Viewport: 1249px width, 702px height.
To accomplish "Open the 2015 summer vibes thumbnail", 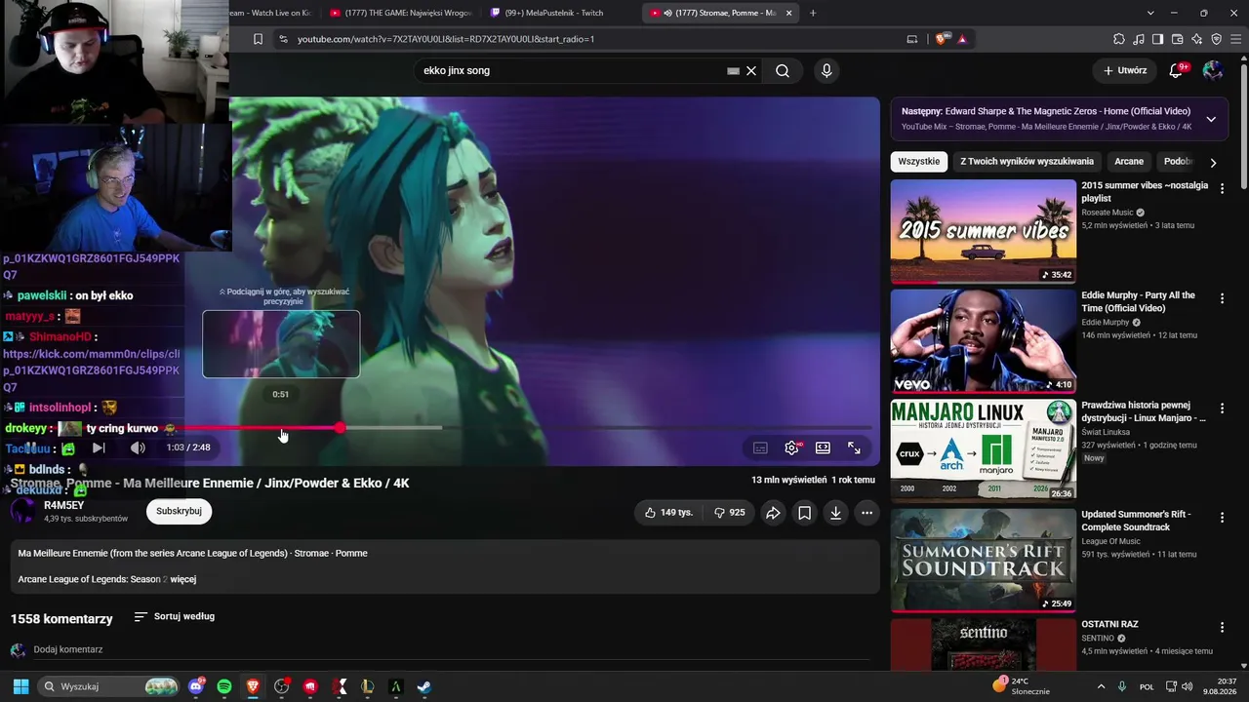I will 983,231.
